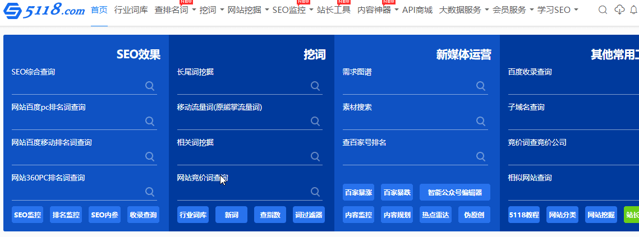Viewport: 639px width, 237px height.
Task: Focus the 竞价词查竞价公司 input field
Action: (573, 157)
